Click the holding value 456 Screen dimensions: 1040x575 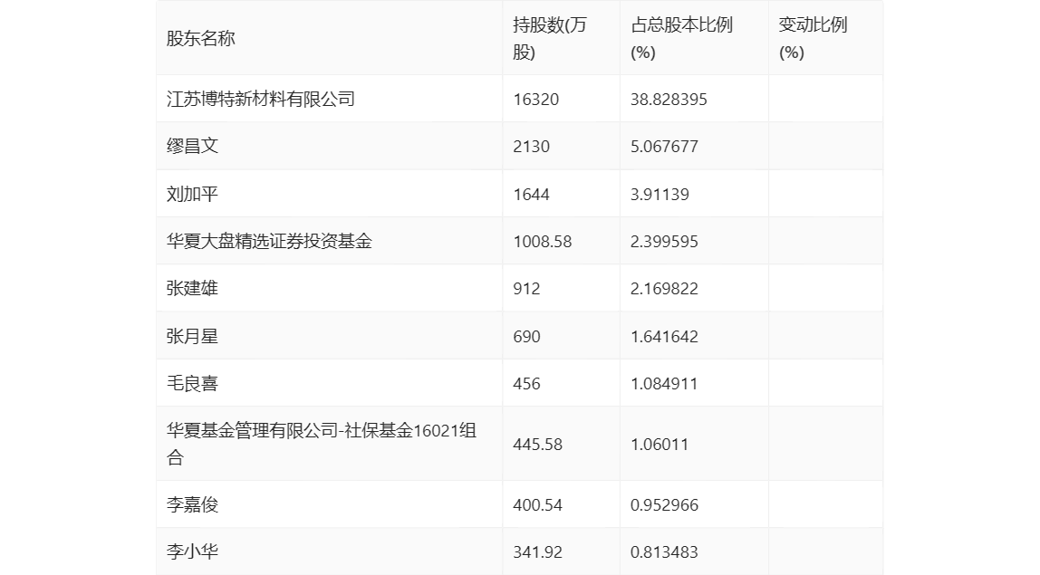point(526,383)
